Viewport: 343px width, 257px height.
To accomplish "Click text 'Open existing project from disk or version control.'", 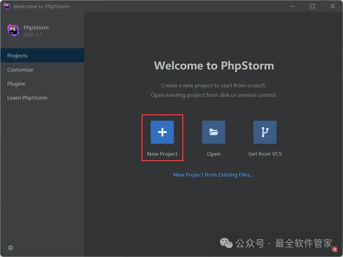I will pyautogui.click(x=214, y=95).
